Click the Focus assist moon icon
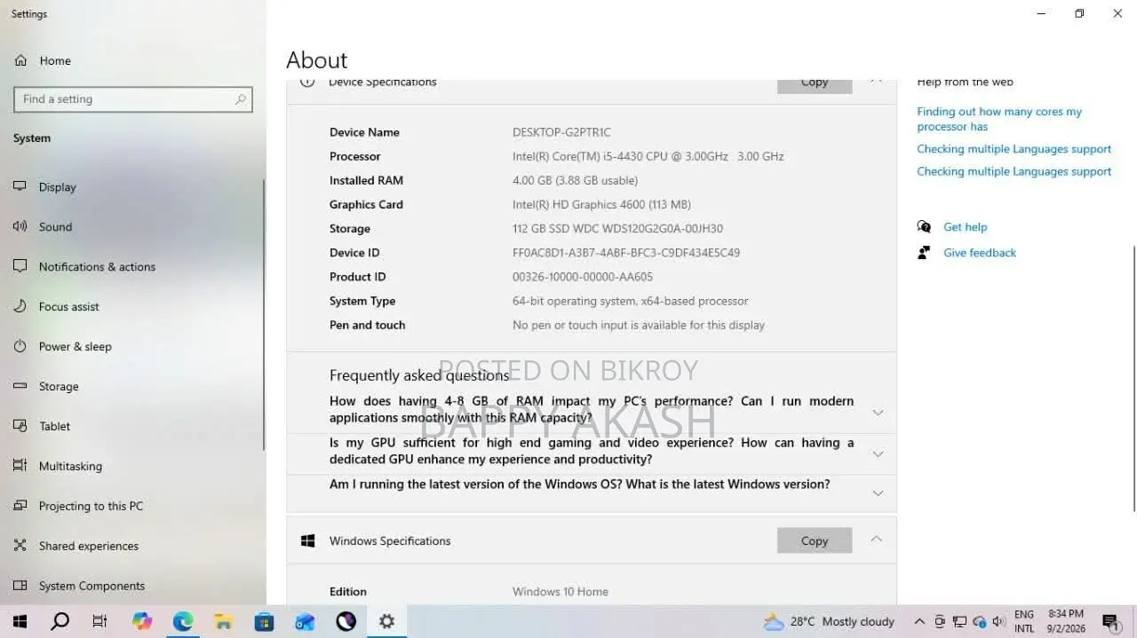 click(20, 306)
